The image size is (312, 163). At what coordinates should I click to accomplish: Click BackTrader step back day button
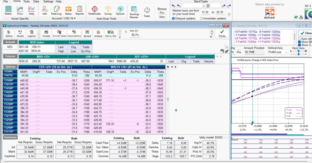(173, 6)
